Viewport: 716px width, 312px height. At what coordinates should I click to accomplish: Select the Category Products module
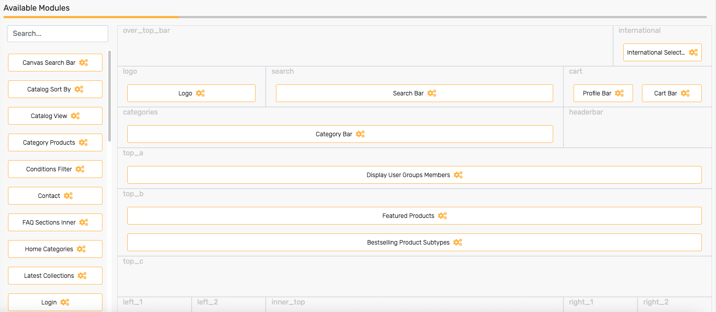55,142
